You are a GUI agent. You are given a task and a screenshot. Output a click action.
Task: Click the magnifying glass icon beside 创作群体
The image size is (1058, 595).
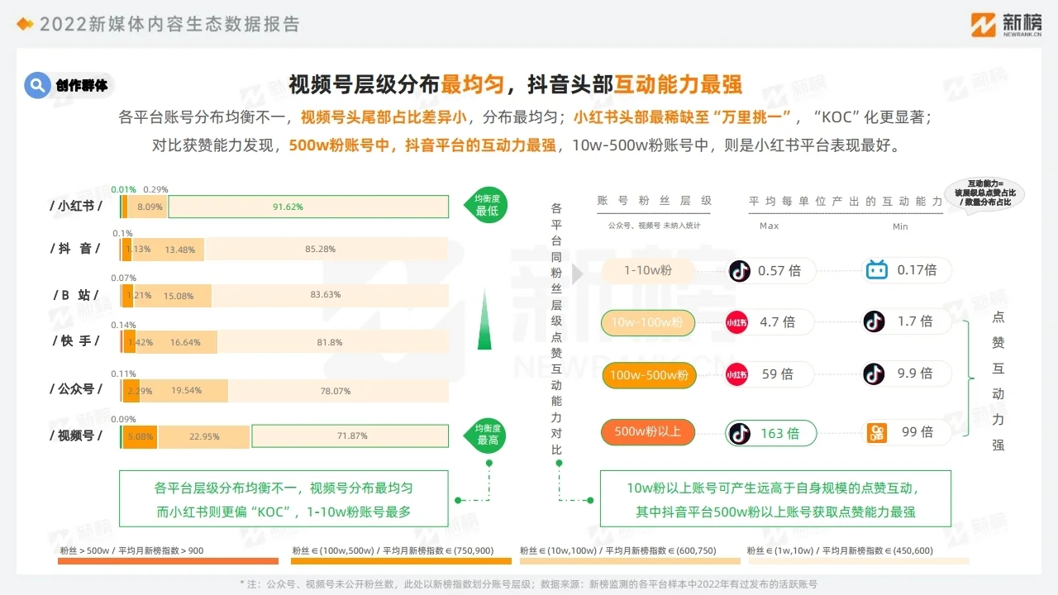[36, 85]
